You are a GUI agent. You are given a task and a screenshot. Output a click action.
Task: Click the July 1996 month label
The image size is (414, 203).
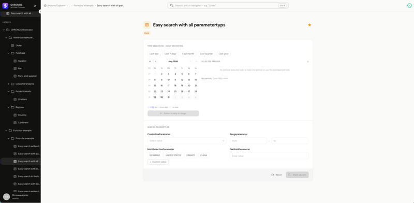point(173,62)
